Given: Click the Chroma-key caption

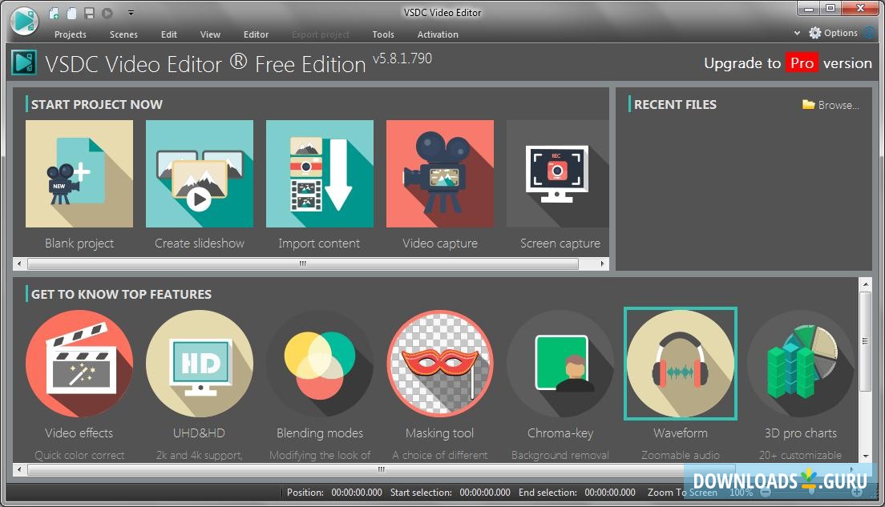Looking at the screenshot, I should (560, 433).
